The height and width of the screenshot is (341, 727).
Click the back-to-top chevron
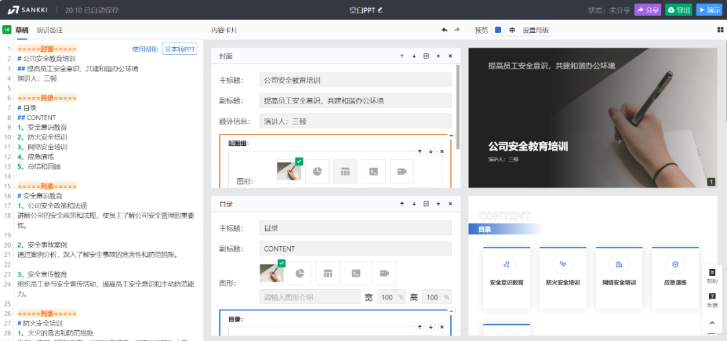coord(712,323)
